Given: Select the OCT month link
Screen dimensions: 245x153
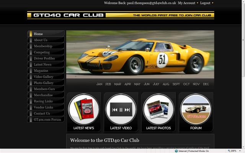Looking at the screenshot, I should coord(186,84).
